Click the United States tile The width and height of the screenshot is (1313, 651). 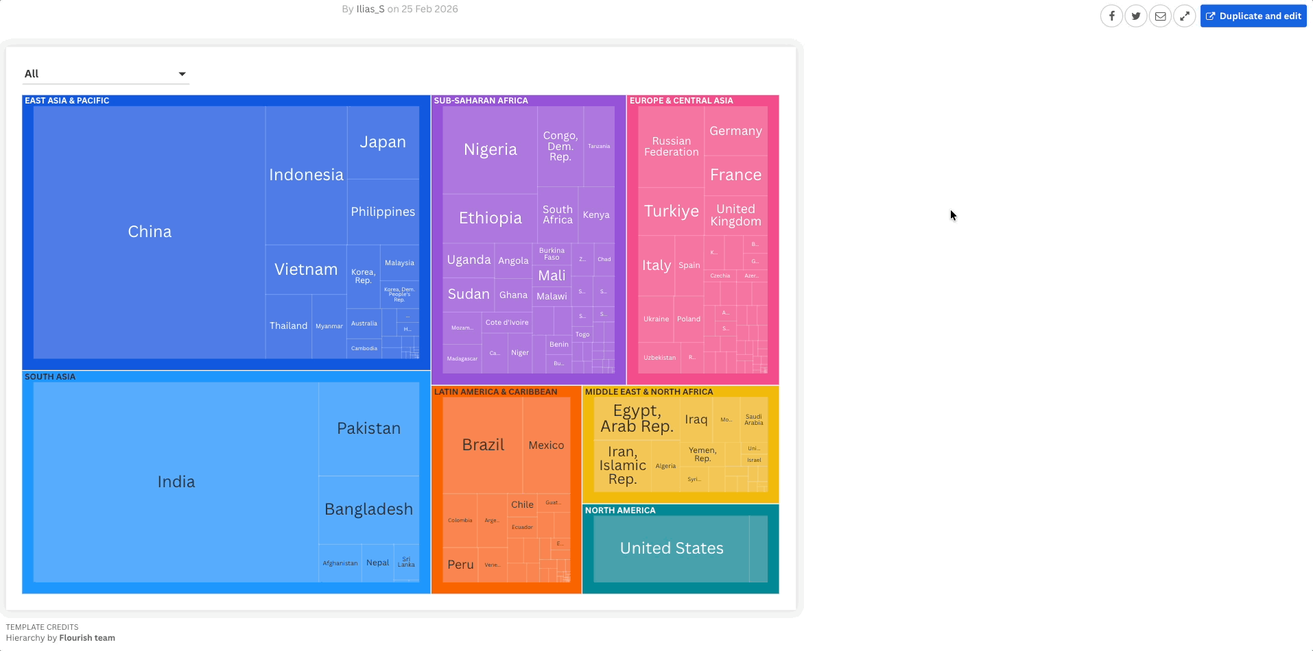pos(672,548)
